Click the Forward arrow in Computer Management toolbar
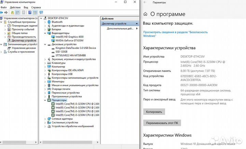The width and height of the screenshot is (246, 149). tap(6, 12)
